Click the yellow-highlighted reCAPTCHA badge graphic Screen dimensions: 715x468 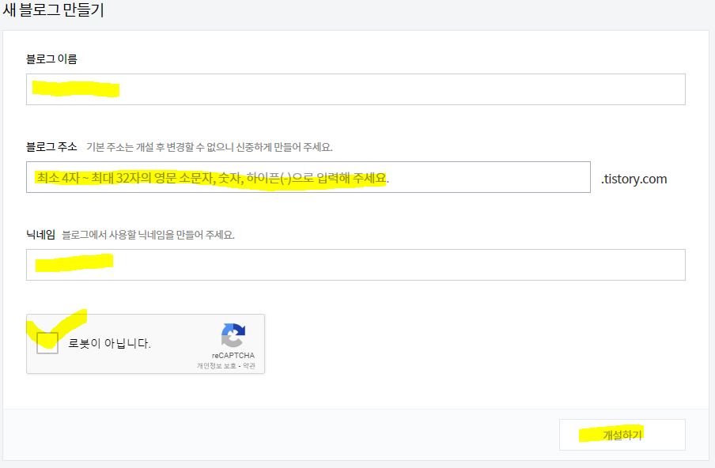[233, 334]
